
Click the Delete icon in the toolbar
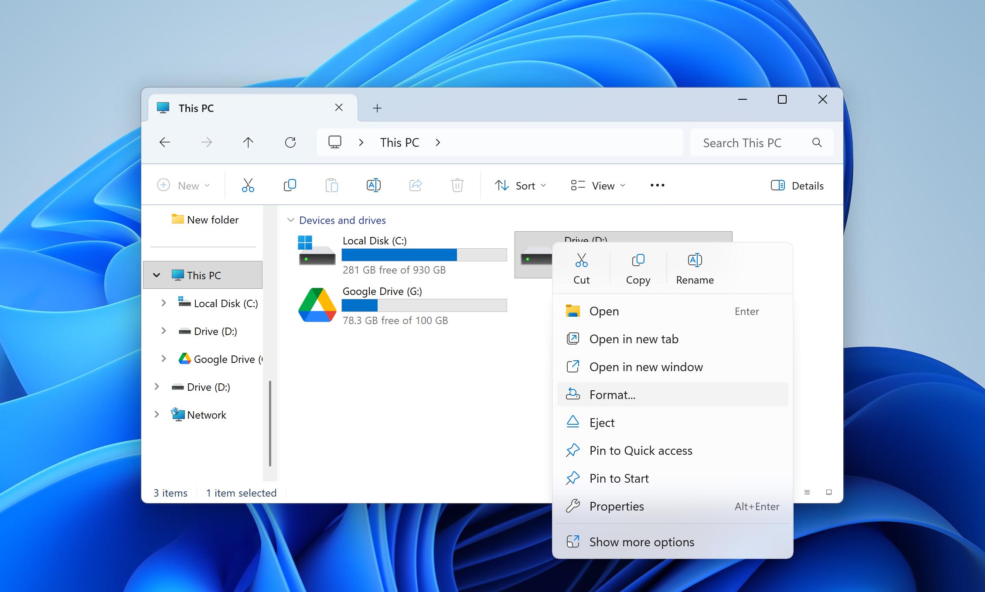457,185
